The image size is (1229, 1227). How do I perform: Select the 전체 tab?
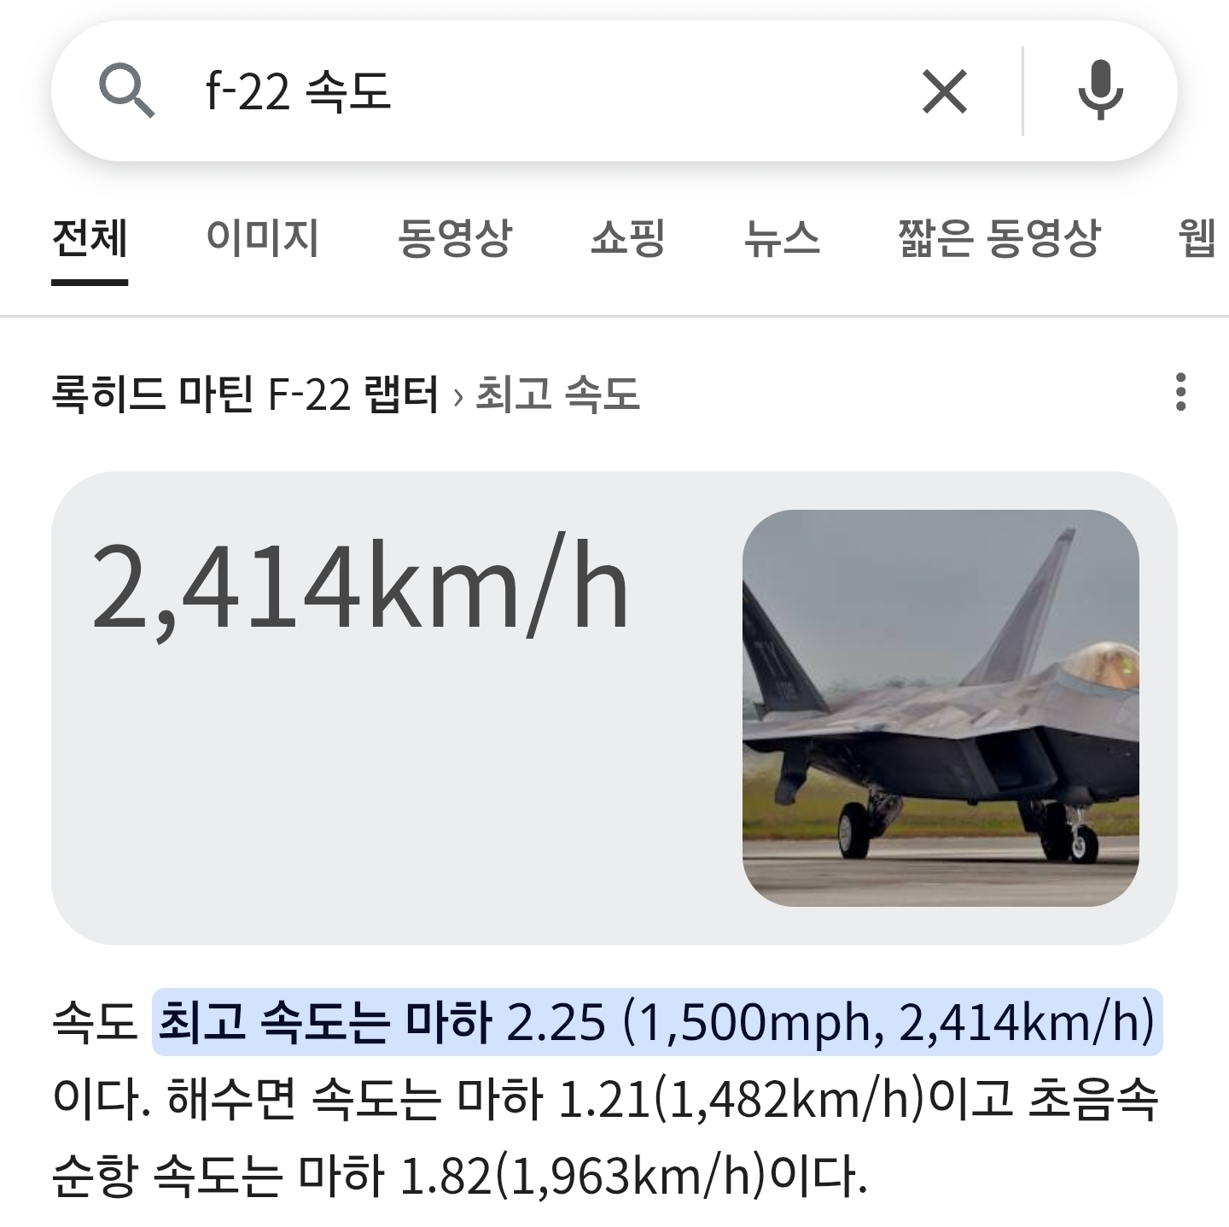coord(90,238)
